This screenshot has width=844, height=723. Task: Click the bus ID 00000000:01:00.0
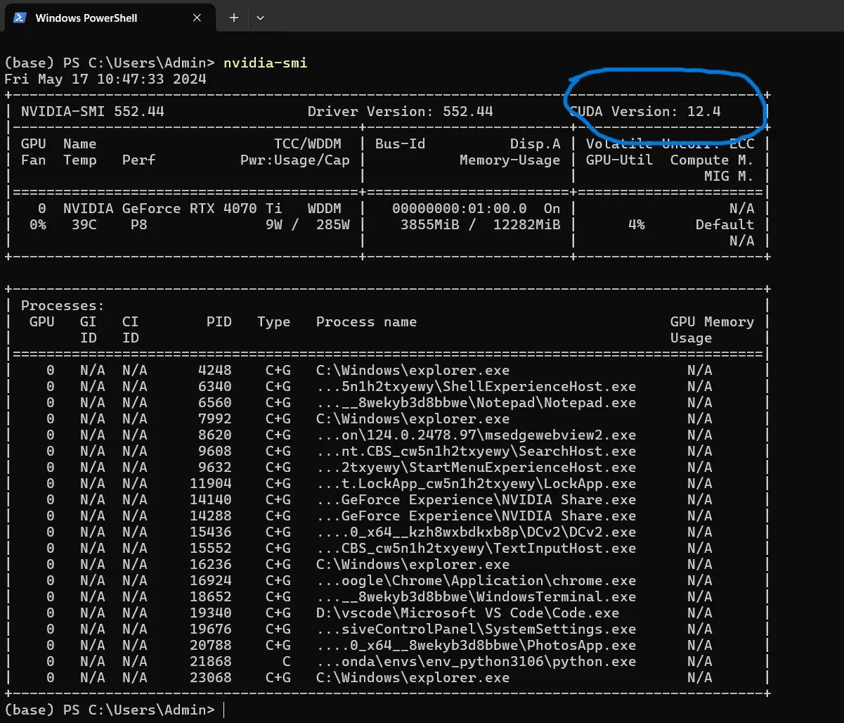click(460, 208)
